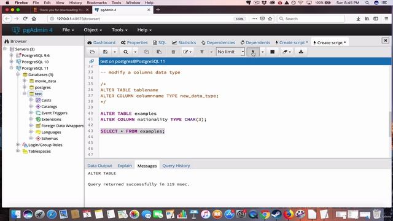The width and height of the screenshot is (393, 221).
Task: Open the filter options dropdown arrow
Action: [x=211, y=52]
